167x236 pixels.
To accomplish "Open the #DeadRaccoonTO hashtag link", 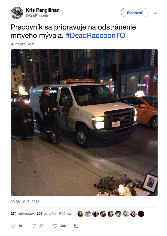I will click(x=96, y=36).
